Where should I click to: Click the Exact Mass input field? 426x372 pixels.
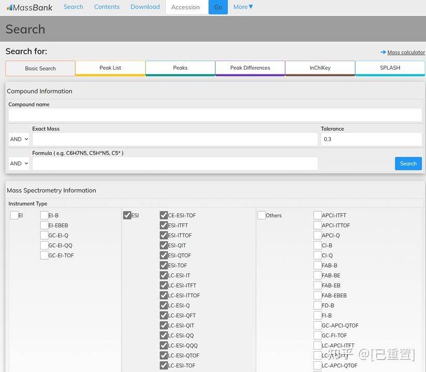click(175, 139)
